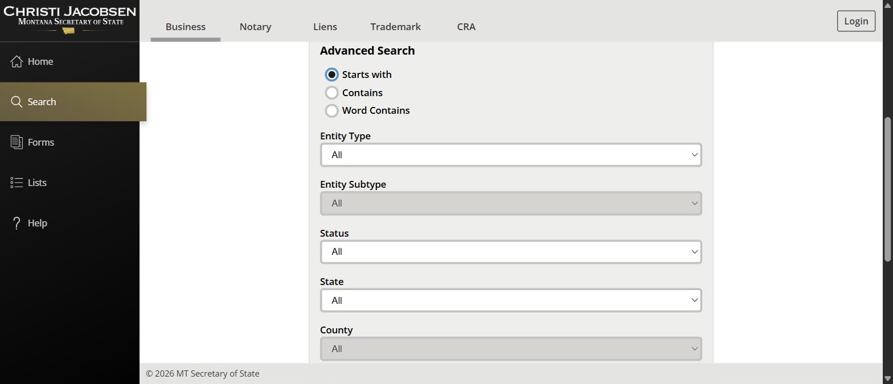Switch to the CRA tab
The height and width of the screenshot is (384, 893).
pyautogui.click(x=466, y=27)
